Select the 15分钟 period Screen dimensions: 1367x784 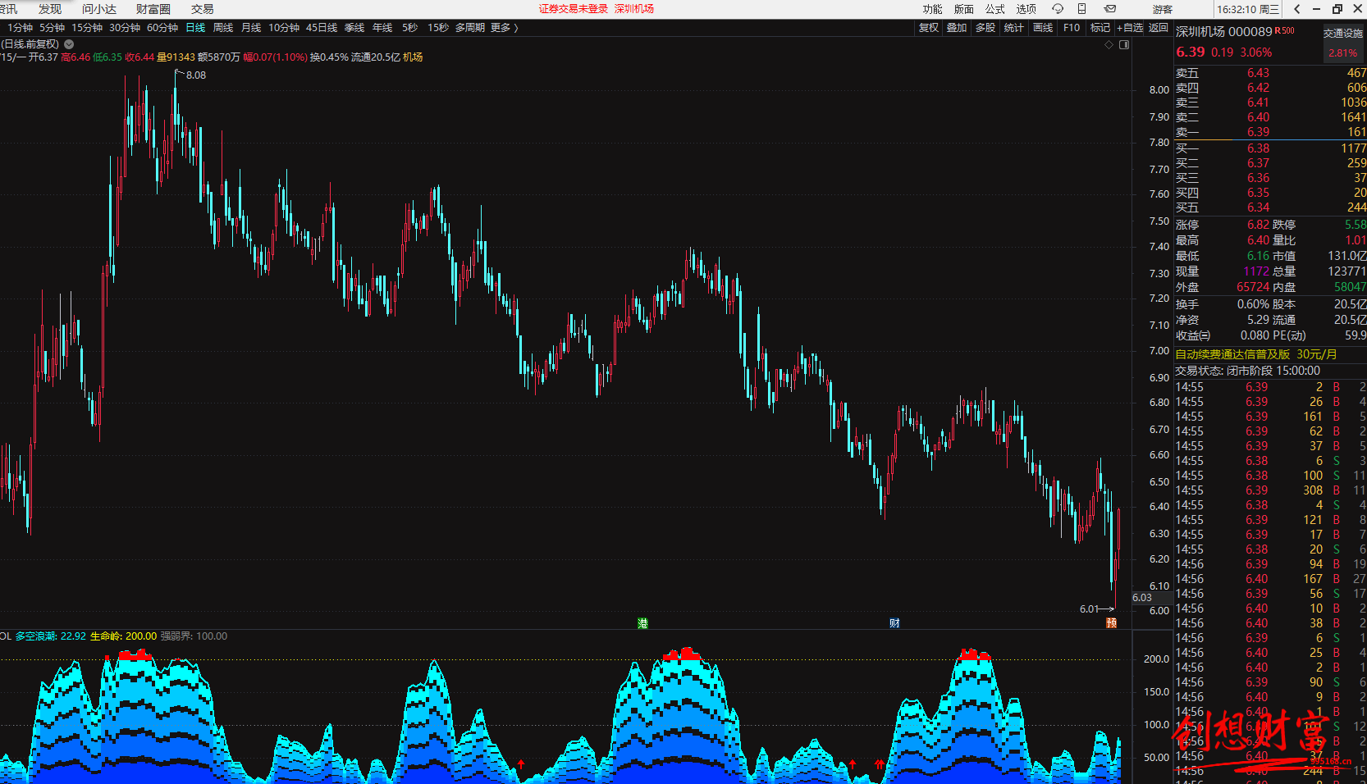(x=87, y=28)
